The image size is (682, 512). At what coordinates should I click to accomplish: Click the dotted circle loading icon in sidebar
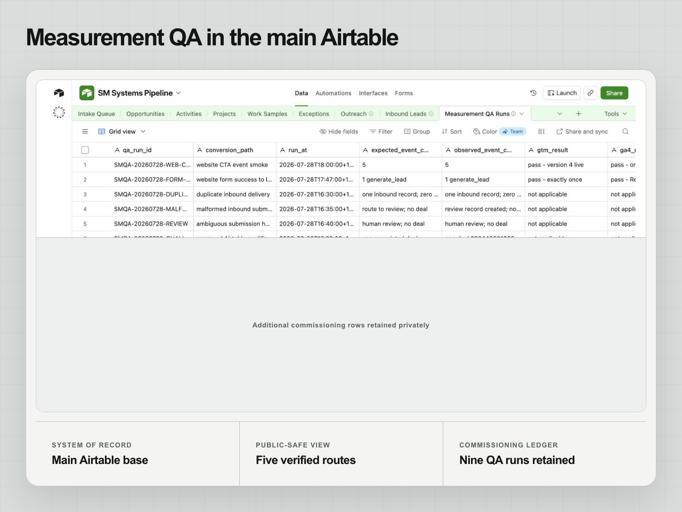click(x=59, y=112)
